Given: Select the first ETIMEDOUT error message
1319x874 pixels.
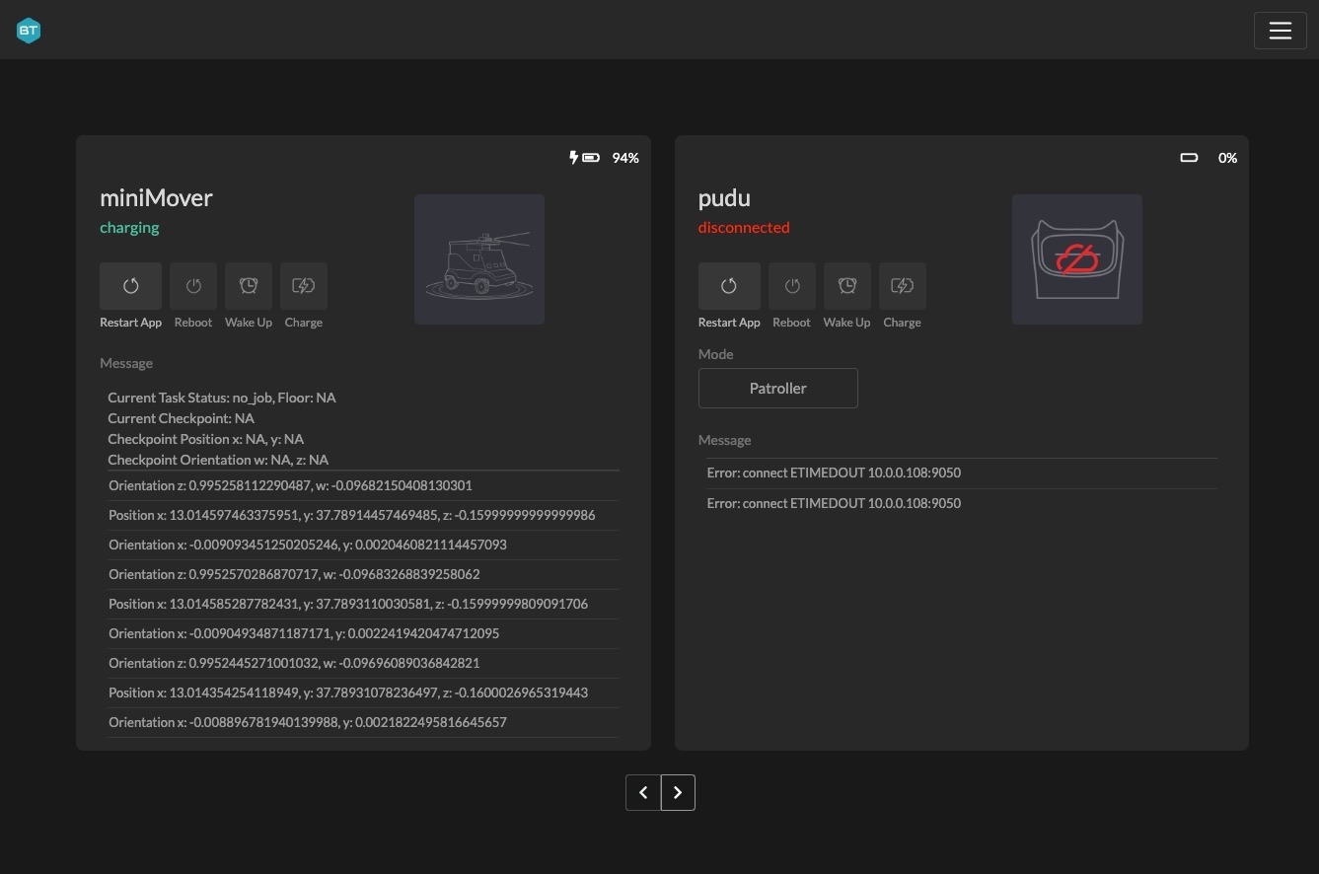Looking at the screenshot, I should (x=834, y=473).
